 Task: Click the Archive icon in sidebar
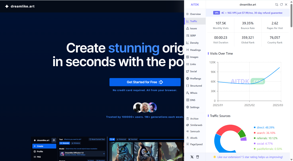[x=188, y=119]
